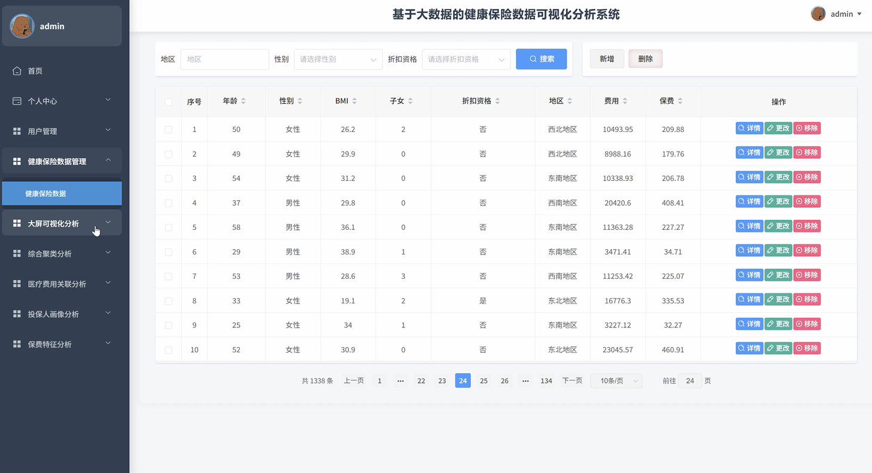Click the sort arrows on 性别 column
Image resolution: width=872 pixels, height=473 pixels.
click(300, 102)
